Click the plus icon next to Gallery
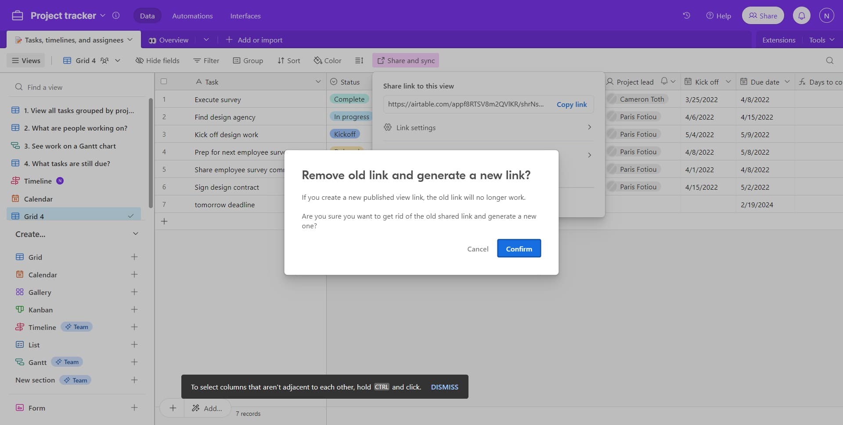843x425 pixels. [134, 292]
